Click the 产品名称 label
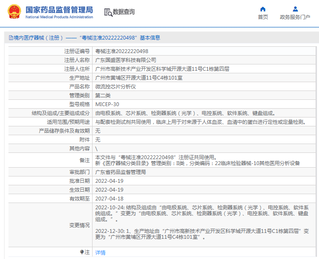Image resolution: width=319 pixels, height=259 pixels. (79, 87)
